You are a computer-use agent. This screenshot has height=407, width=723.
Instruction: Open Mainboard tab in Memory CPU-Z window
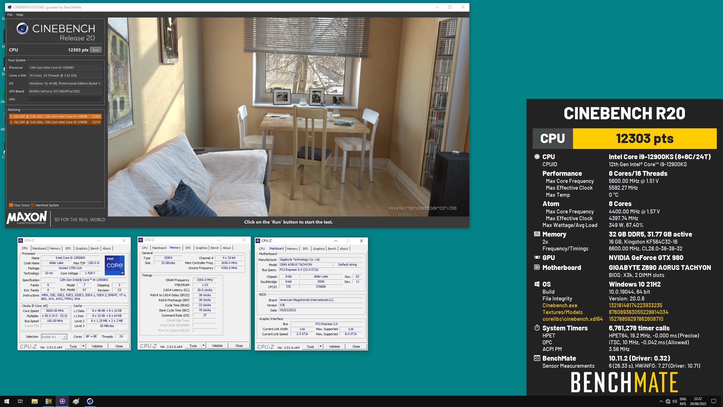point(159,248)
